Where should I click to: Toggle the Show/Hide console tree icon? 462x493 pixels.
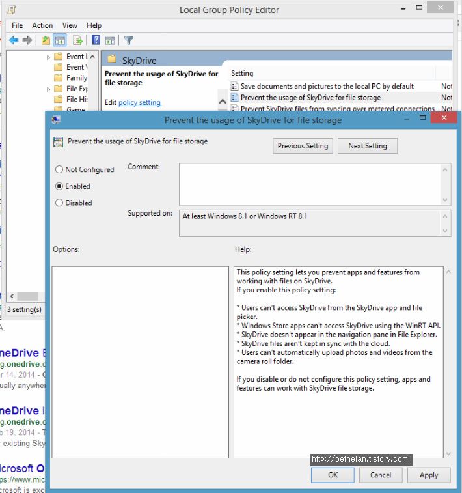[x=60, y=40]
